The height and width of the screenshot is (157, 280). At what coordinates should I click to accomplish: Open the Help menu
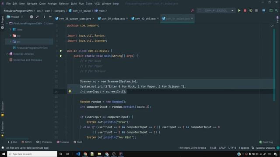point(116,3)
